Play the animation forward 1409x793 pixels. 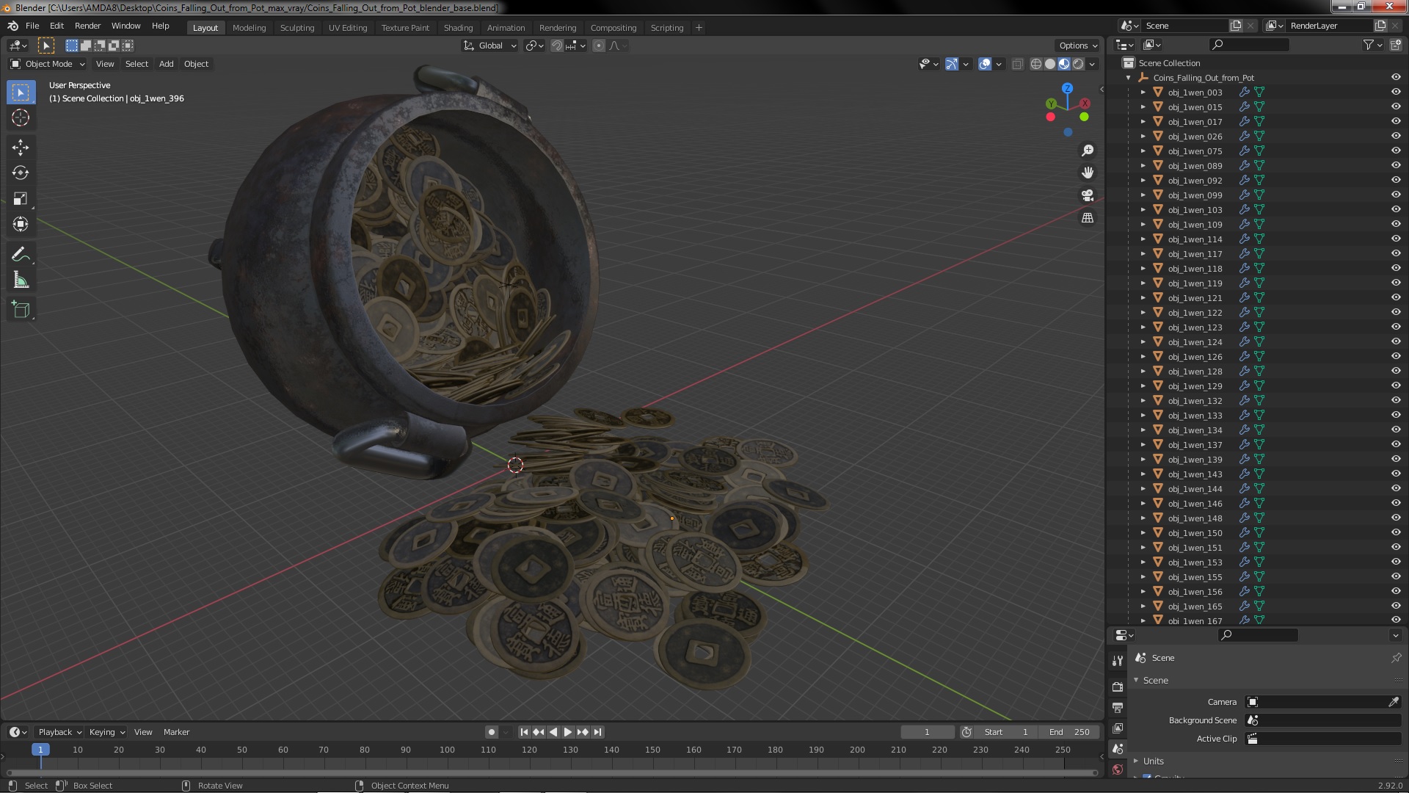coord(568,732)
